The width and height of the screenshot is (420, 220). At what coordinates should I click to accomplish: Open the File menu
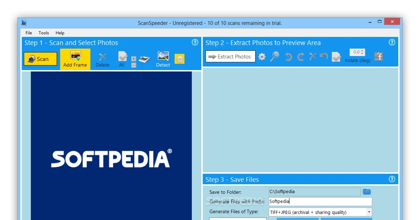[x=29, y=33]
